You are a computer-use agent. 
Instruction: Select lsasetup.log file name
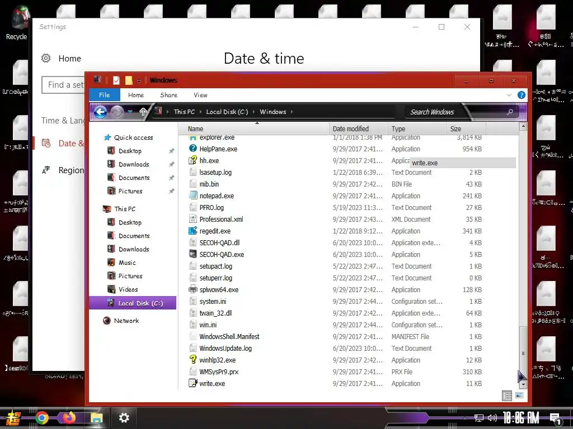pyautogui.click(x=215, y=172)
